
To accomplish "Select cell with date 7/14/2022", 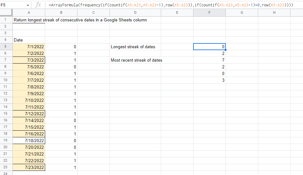I will tap(29, 120).
